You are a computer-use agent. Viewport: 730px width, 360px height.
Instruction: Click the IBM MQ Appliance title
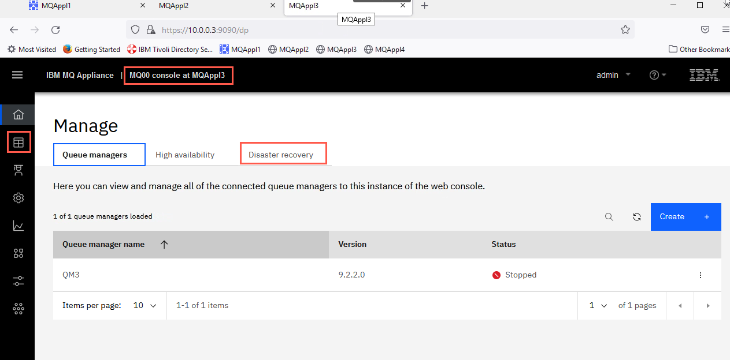[80, 75]
